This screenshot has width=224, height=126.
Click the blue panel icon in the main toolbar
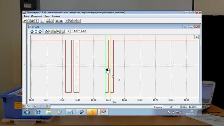tap(61, 21)
